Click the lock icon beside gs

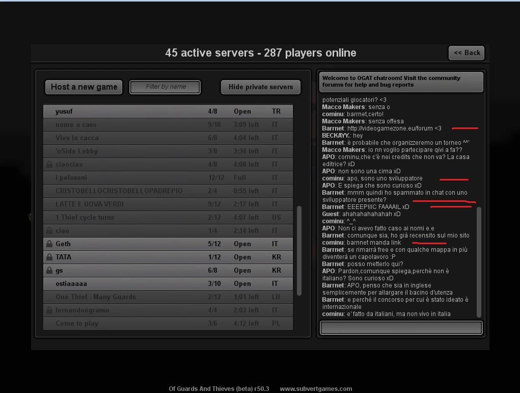coord(49,270)
